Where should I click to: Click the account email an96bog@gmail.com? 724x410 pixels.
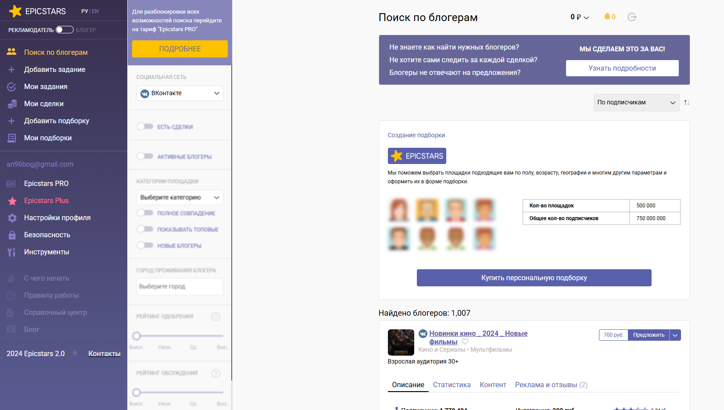tap(40, 164)
